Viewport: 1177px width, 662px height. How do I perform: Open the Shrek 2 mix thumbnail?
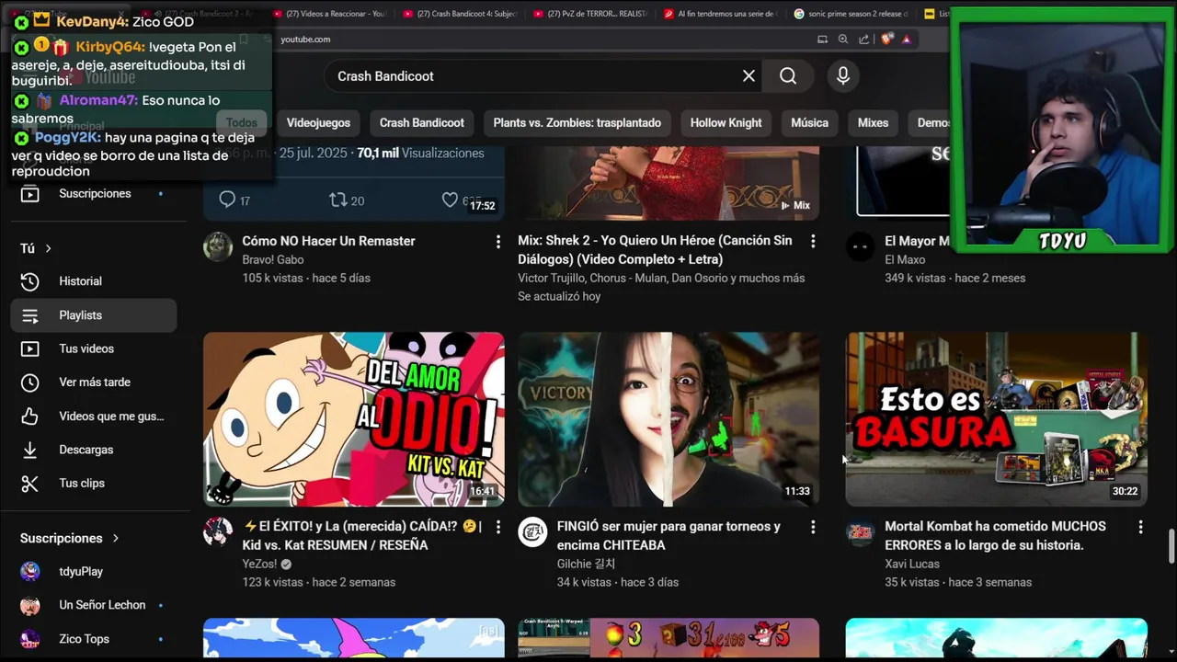(668, 183)
